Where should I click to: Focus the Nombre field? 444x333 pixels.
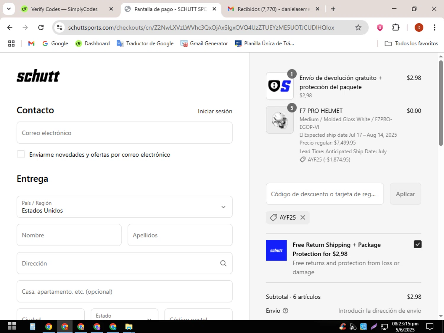click(x=69, y=235)
